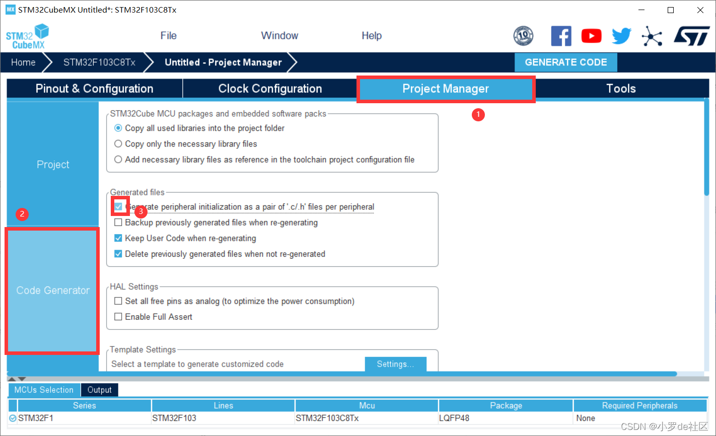Sort by Series column header
Viewport: 716px width, 436px height.
(x=84, y=405)
